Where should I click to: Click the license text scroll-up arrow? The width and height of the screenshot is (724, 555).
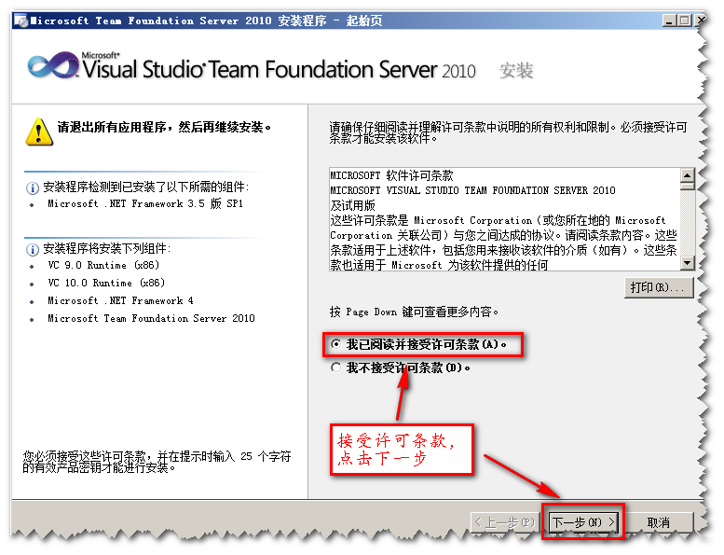click(688, 175)
